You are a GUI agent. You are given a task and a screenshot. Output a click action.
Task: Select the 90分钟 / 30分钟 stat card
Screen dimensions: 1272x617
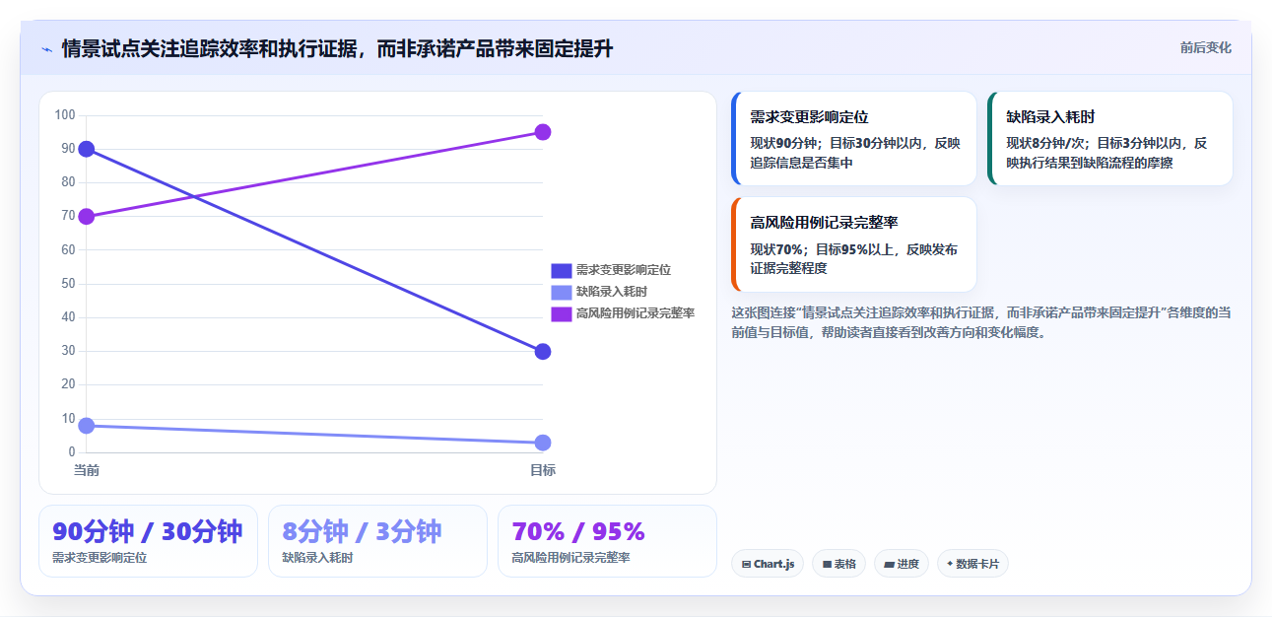(x=148, y=541)
